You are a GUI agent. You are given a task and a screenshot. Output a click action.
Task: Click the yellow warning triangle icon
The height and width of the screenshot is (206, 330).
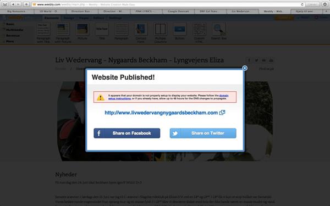pos(101,97)
